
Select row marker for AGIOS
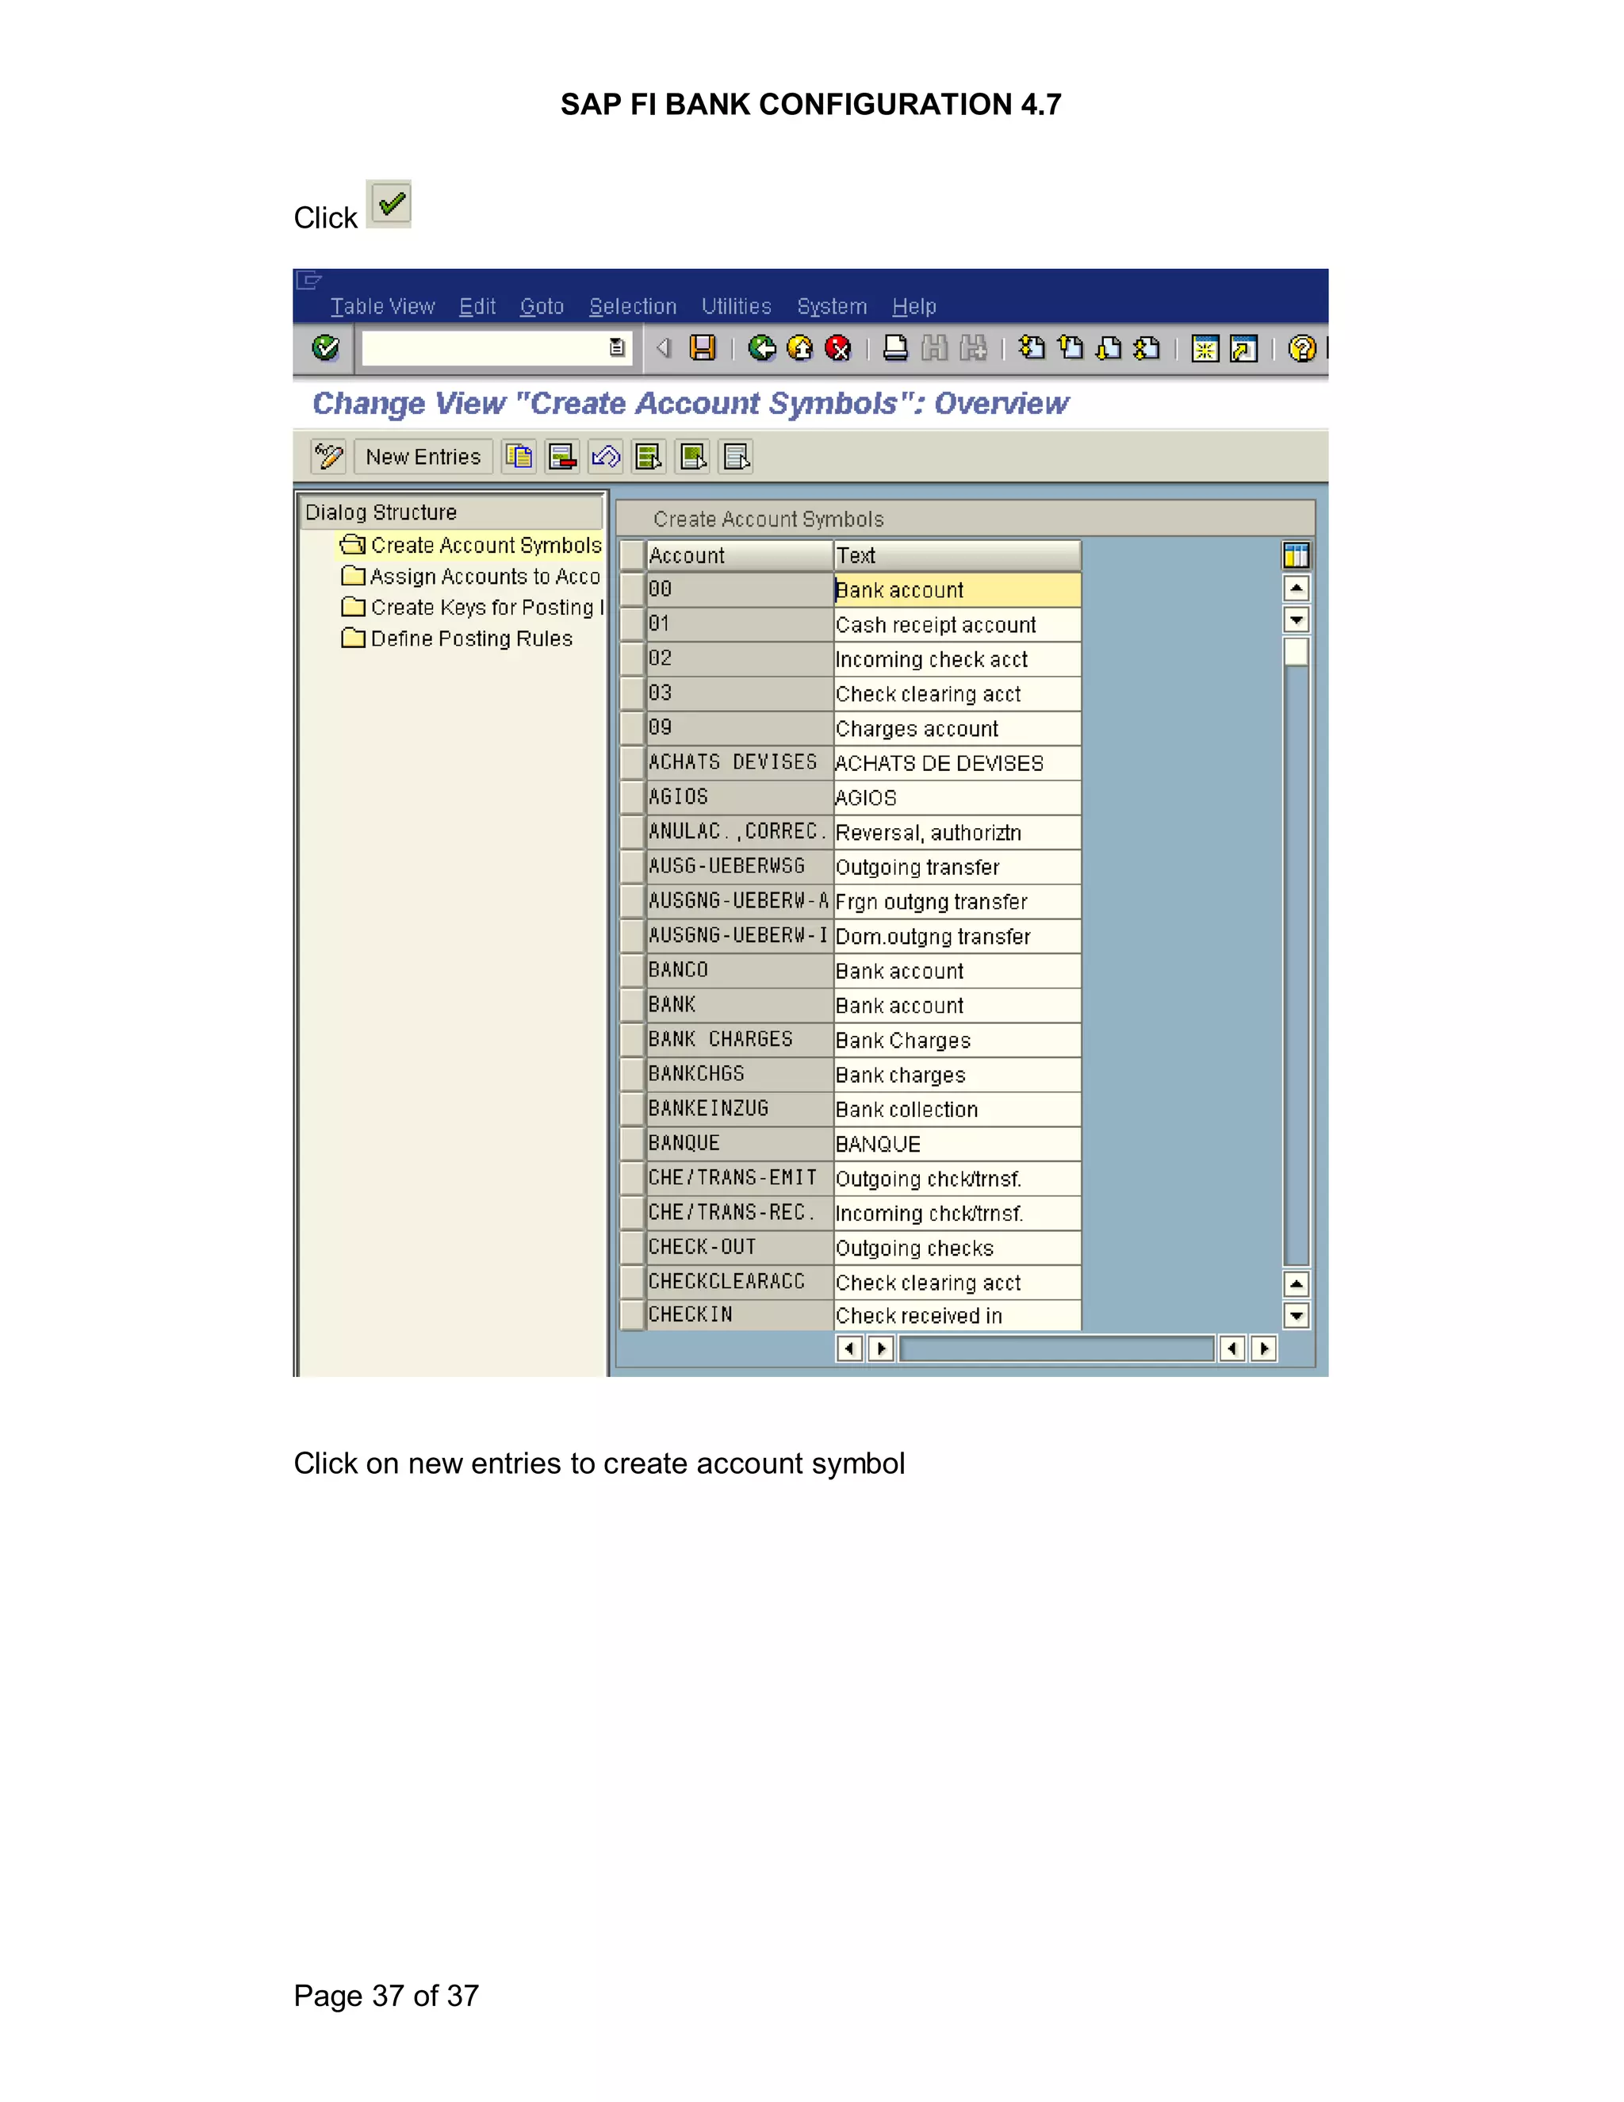(x=632, y=797)
